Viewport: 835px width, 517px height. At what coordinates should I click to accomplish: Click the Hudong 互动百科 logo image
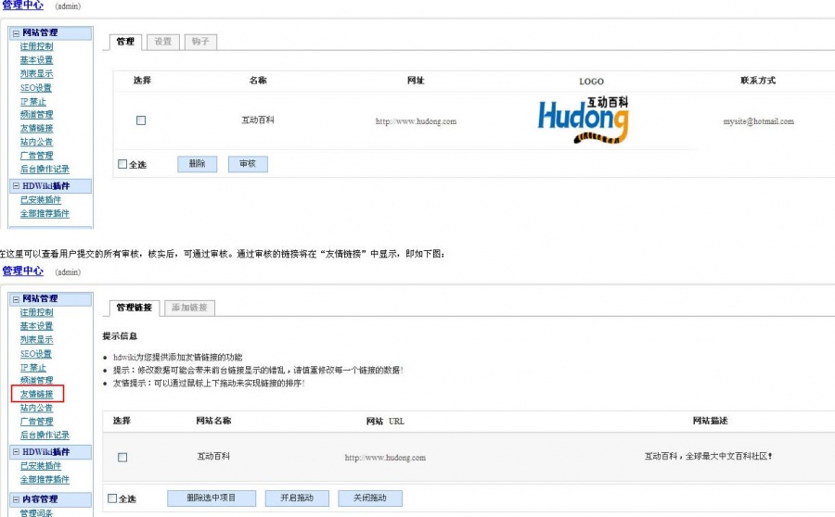click(x=584, y=120)
